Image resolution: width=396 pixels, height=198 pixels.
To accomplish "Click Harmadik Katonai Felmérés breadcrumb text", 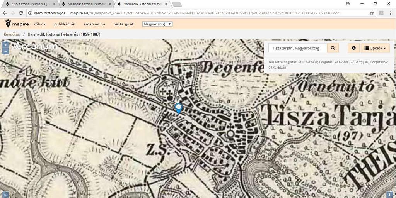I will click(64, 34).
